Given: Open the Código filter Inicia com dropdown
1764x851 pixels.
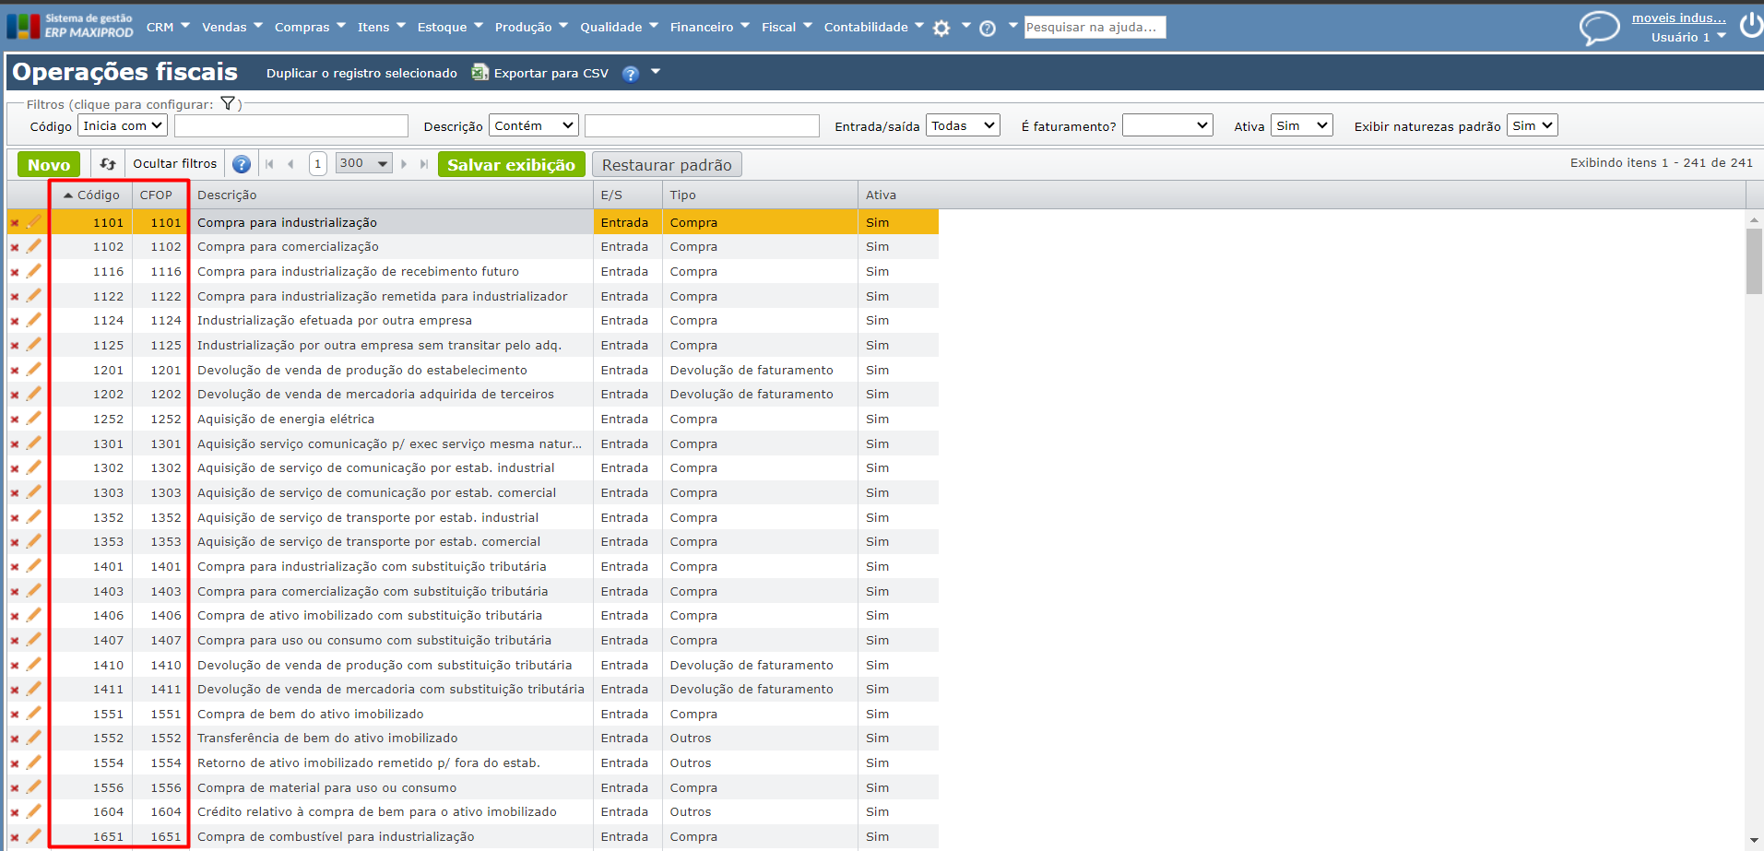Looking at the screenshot, I should 123,125.
